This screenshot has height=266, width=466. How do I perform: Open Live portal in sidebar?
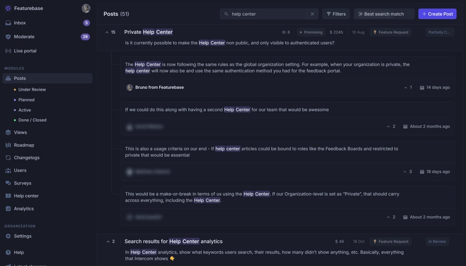pyautogui.click(x=25, y=51)
